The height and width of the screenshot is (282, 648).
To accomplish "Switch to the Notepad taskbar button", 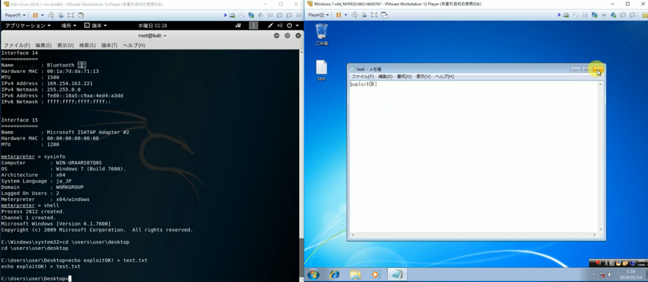I will point(397,274).
